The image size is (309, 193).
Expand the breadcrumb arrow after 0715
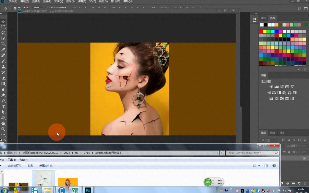tap(93, 153)
